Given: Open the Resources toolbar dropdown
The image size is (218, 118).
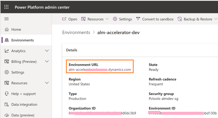Looking at the screenshot, I should pyautogui.click(x=95, y=19).
